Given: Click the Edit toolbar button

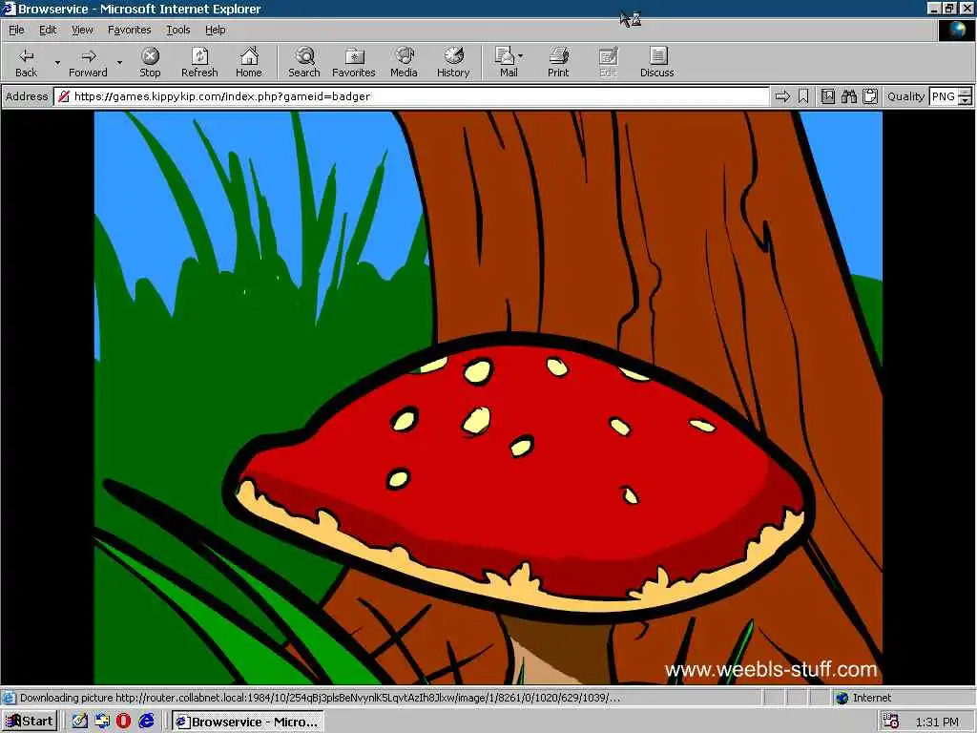Looking at the screenshot, I should pos(608,62).
